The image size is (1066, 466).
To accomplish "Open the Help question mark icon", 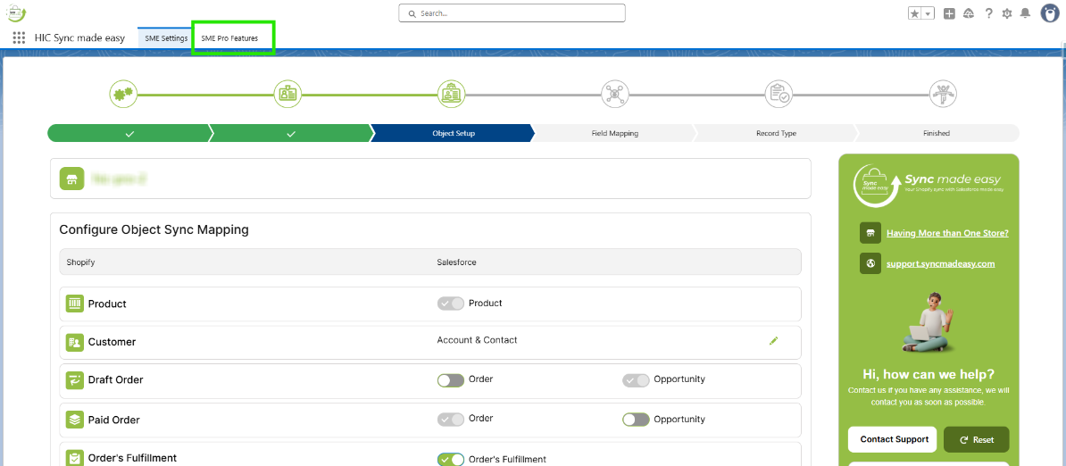I will [x=988, y=12].
